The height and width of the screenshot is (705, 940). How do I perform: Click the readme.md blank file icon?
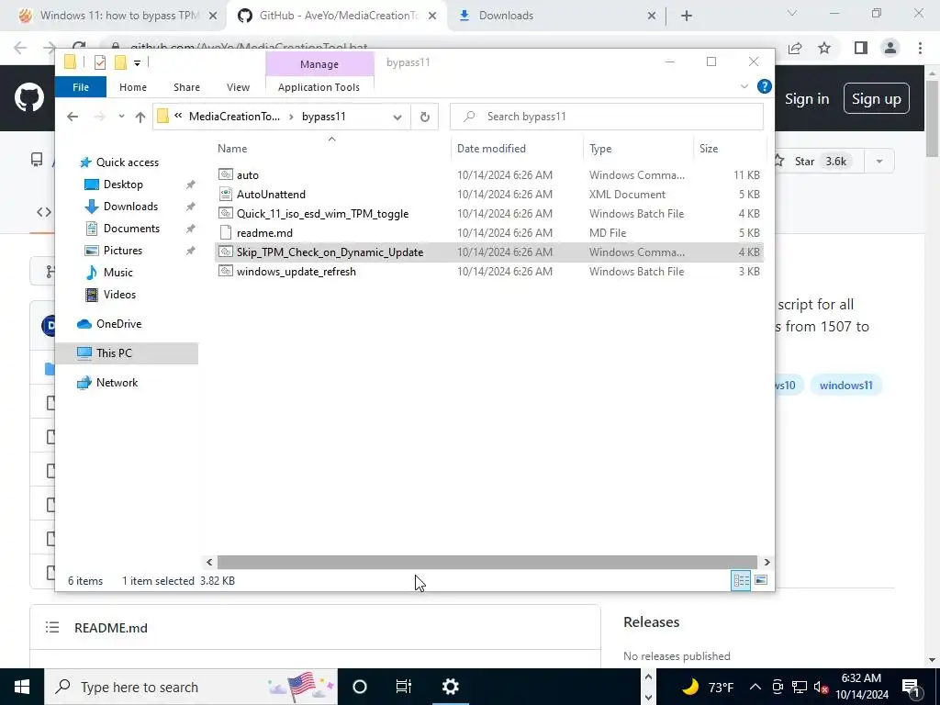coord(226,232)
